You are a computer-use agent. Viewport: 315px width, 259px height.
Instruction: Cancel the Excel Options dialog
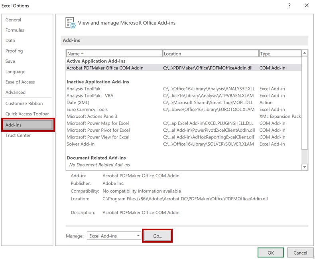pos(300,253)
